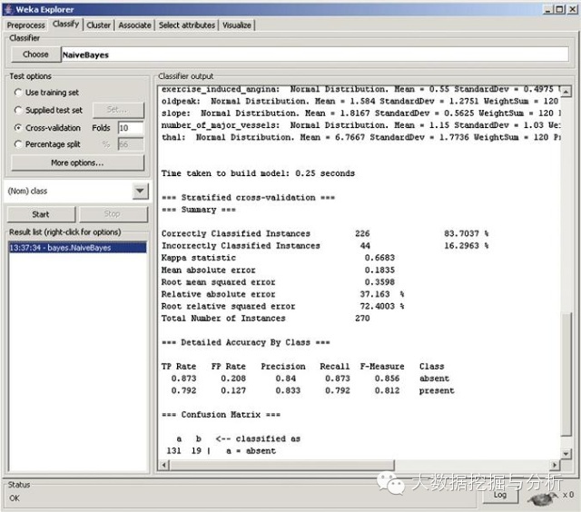Click the Set... test set button

pyautogui.click(x=118, y=110)
